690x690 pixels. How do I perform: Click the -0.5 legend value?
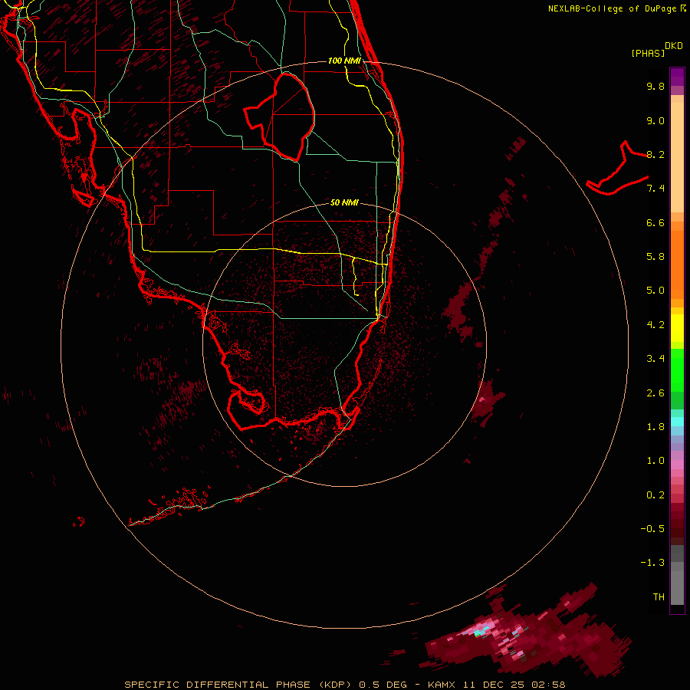652,529
